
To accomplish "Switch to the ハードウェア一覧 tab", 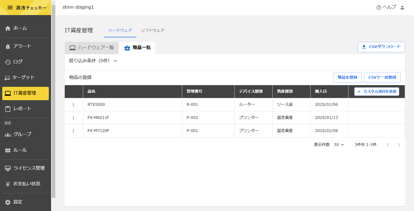I will point(92,48).
